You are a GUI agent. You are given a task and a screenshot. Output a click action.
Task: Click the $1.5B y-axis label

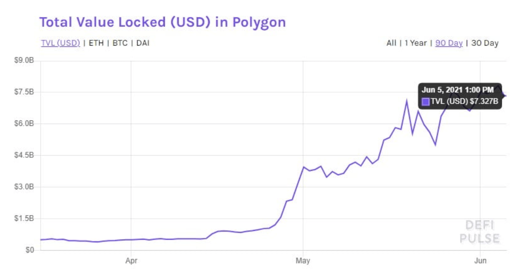[24, 219]
